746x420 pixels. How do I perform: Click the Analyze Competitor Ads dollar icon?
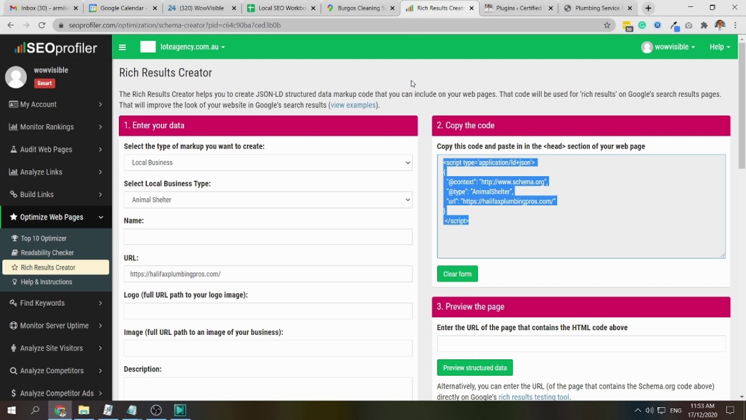13,393
